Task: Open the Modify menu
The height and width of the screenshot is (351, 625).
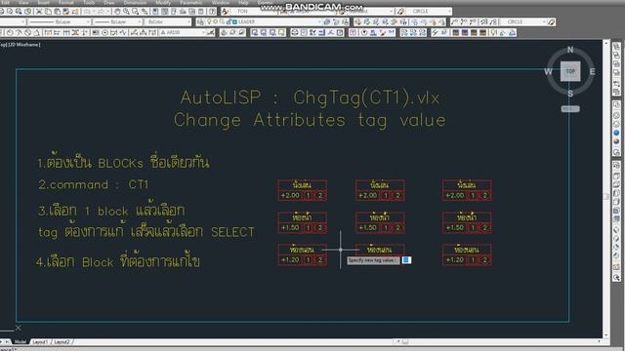Action: 163,2
